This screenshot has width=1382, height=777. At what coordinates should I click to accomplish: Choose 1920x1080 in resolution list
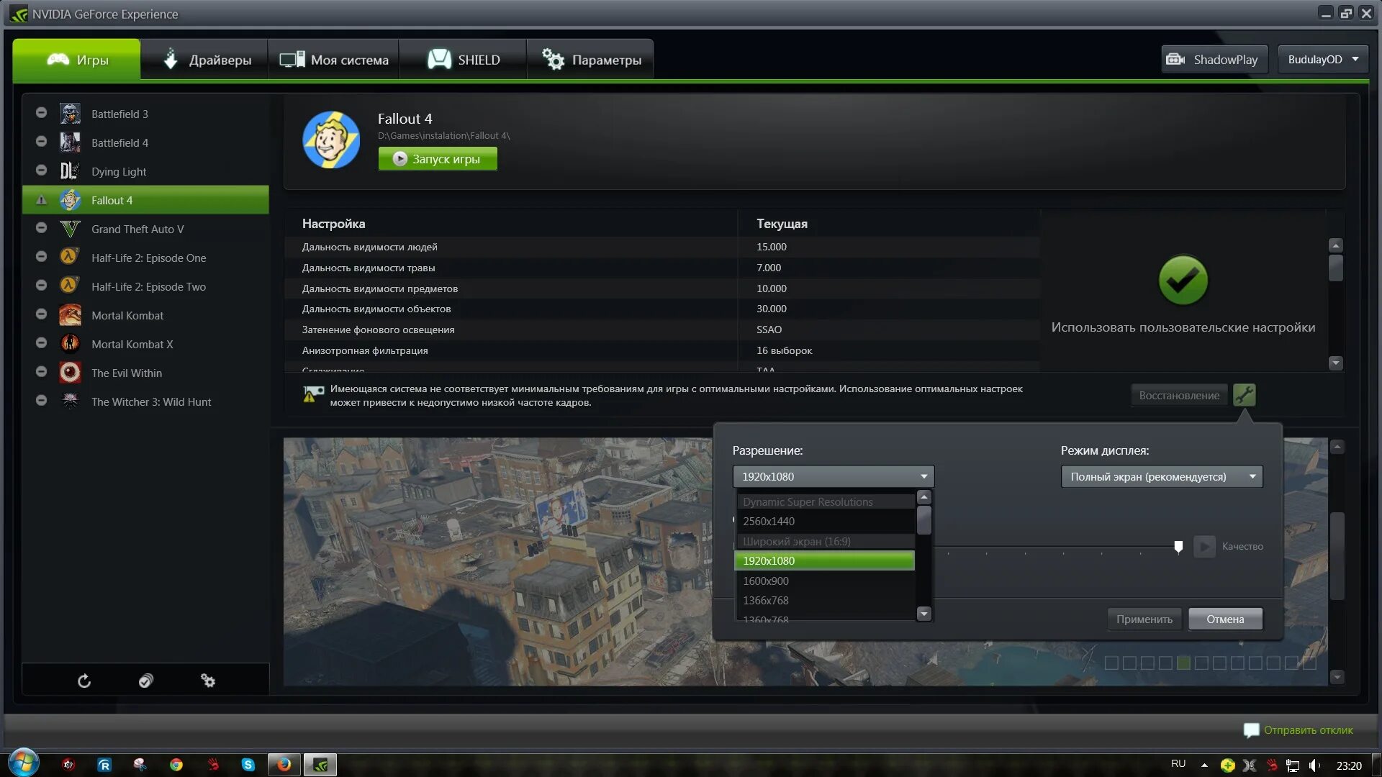tap(825, 560)
